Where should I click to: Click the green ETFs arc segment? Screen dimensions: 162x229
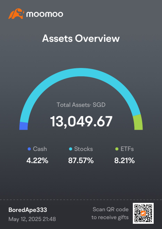138,122
